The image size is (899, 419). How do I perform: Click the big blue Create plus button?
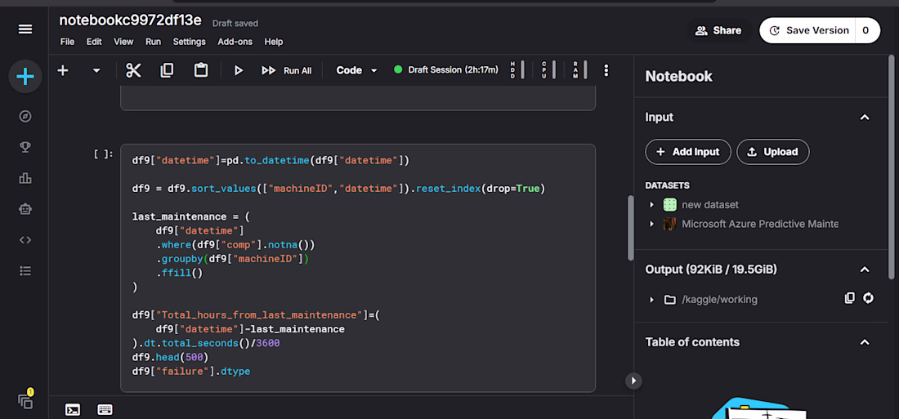tap(25, 77)
